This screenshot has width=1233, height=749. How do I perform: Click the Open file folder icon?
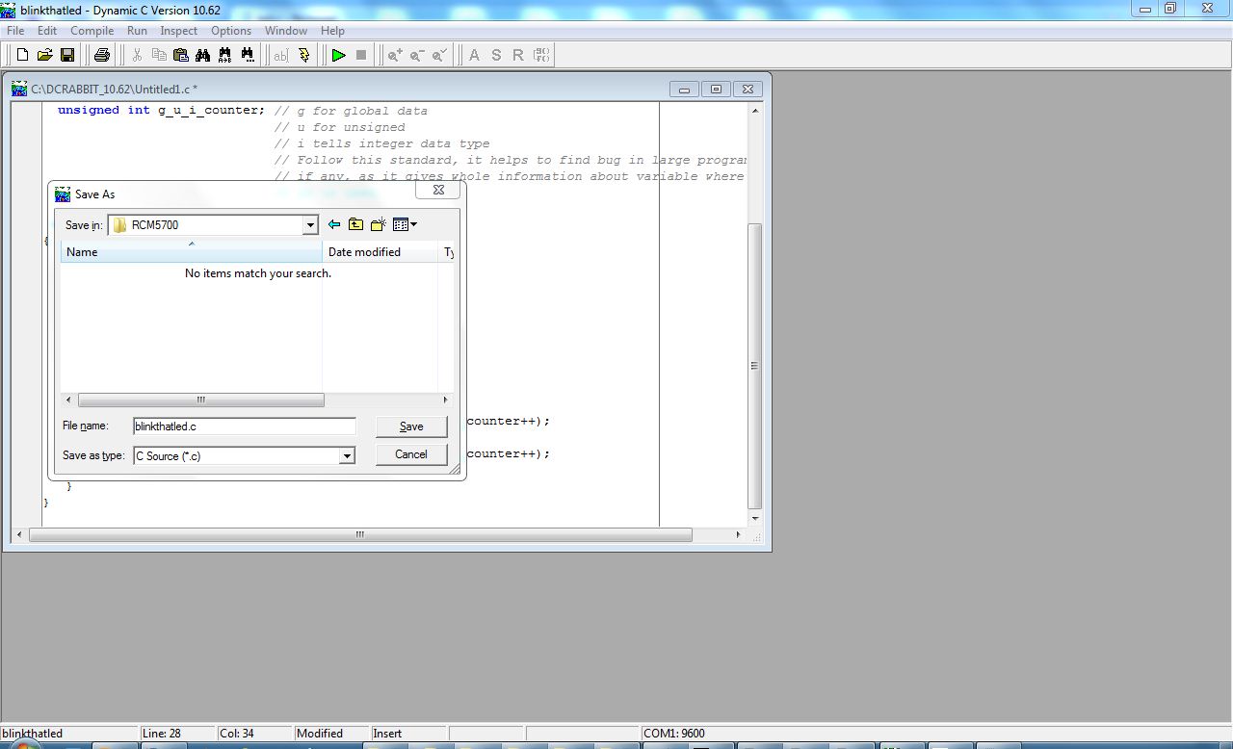44,55
